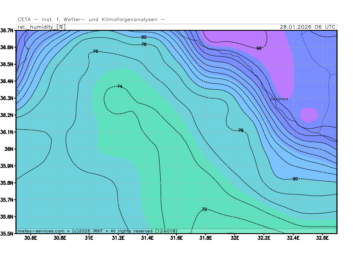Click the 35.5N latitude axis label

click(x=7, y=233)
